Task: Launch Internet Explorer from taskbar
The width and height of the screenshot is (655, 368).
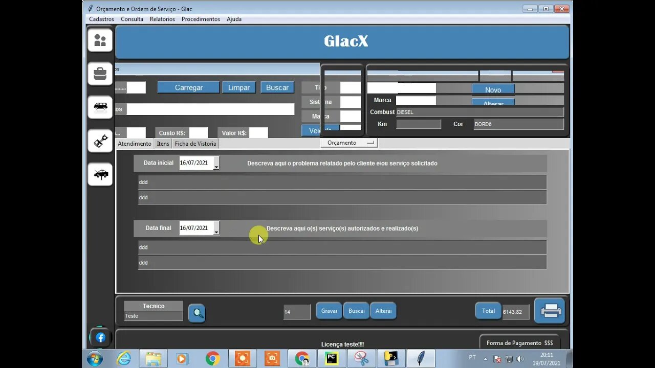Action: pos(124,359)
